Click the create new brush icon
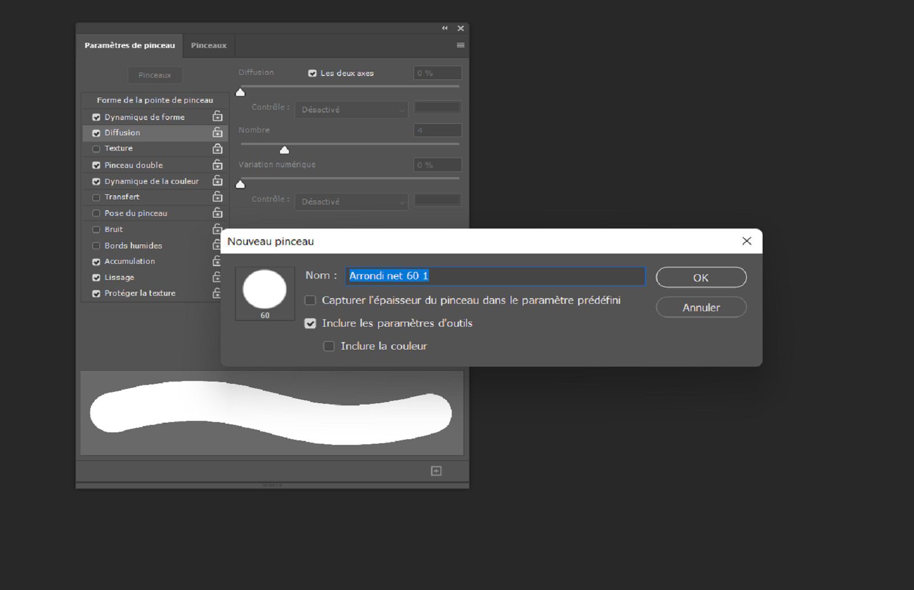 [x=436, y=471]
